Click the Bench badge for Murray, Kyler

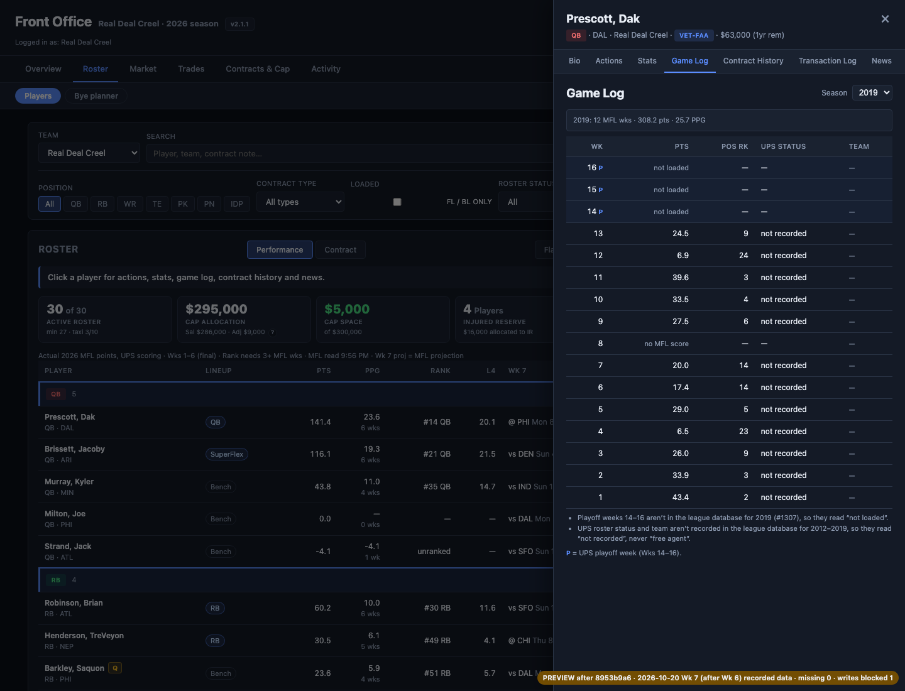(221, 487)
